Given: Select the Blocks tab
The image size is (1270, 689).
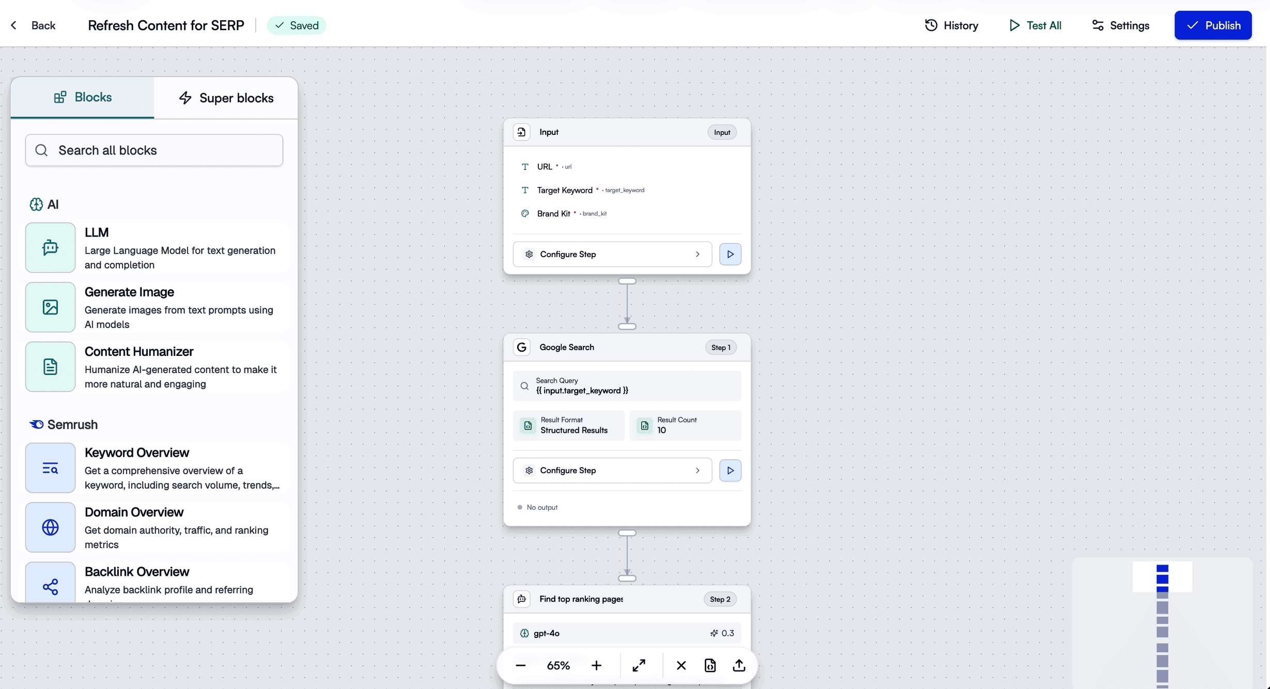Looking at the screenshot, I should click(83, 98).
